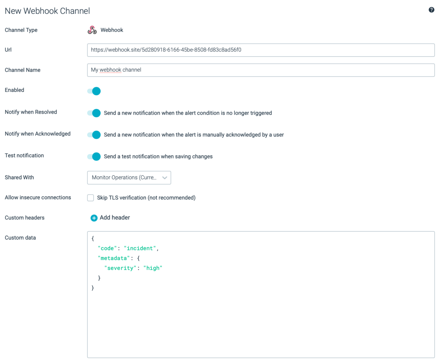Expand Monitor Operations selection list
Viewport: 444px width, 364px height.
tap(129, 178)
